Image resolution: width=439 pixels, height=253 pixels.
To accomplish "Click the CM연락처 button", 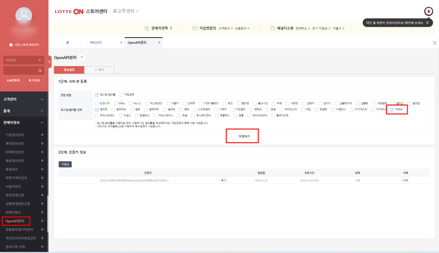I will pyautogui.click(x=13, y=81).
